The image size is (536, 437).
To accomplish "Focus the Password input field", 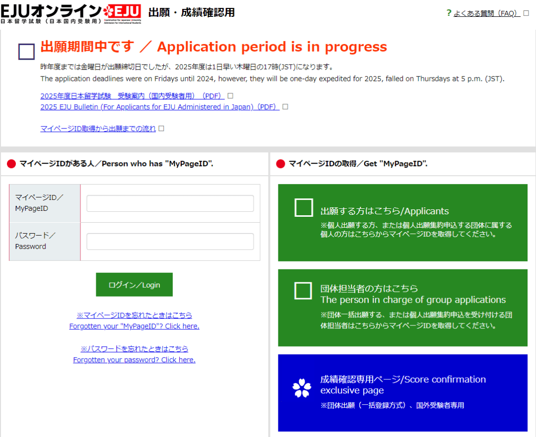I will (x=170, y=242).
